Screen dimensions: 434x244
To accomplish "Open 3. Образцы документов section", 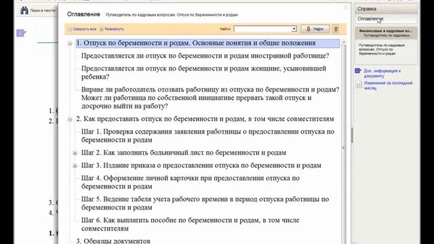I will click(113, 241).
